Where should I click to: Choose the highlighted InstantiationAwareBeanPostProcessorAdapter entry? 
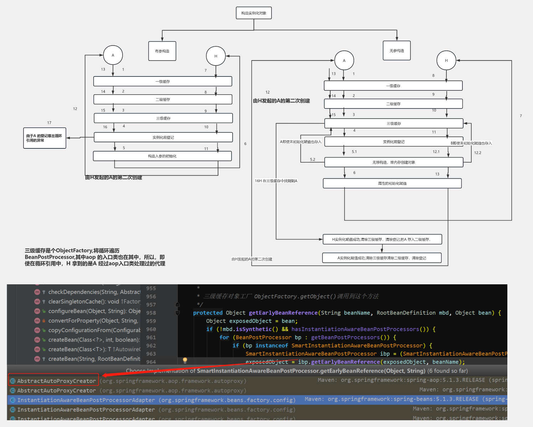[86, 400]
